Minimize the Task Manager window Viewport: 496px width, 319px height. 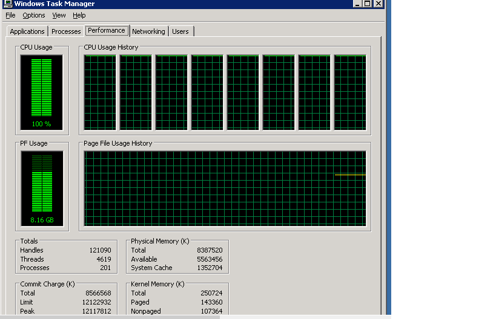pos(356,4)
